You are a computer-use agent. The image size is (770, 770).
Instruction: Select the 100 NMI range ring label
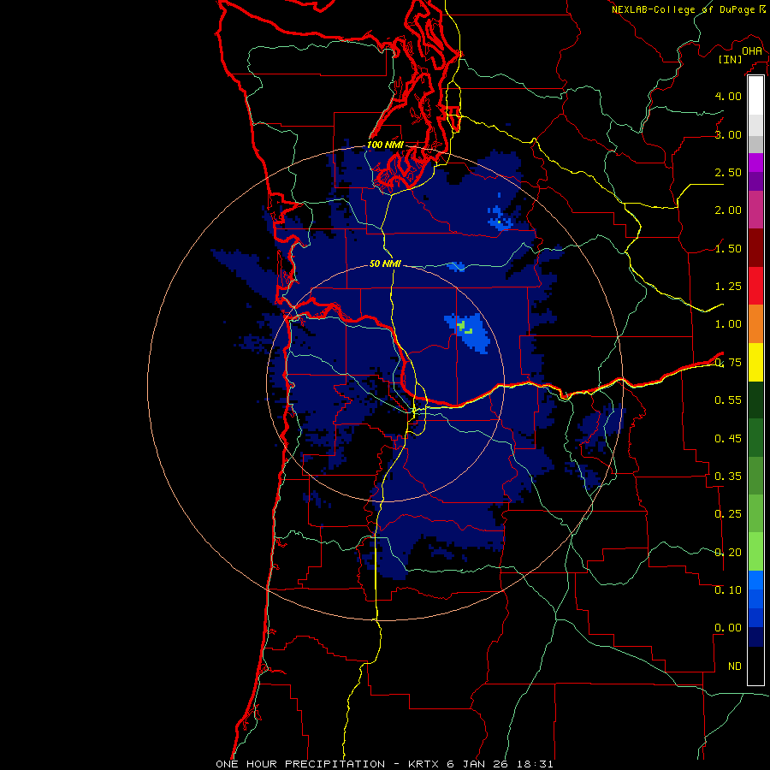point(385,145)
